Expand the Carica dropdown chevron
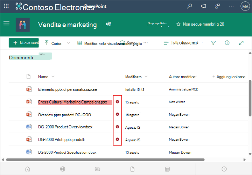This screenshot has width=252, height=175. (69, 43)
